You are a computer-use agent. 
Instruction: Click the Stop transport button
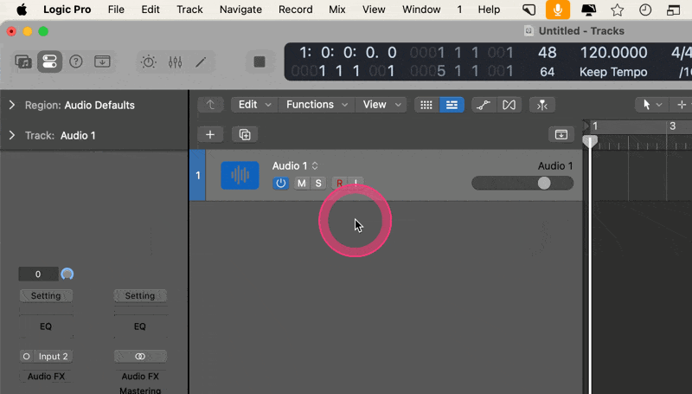pyautogui.click(x=259, y=61)
